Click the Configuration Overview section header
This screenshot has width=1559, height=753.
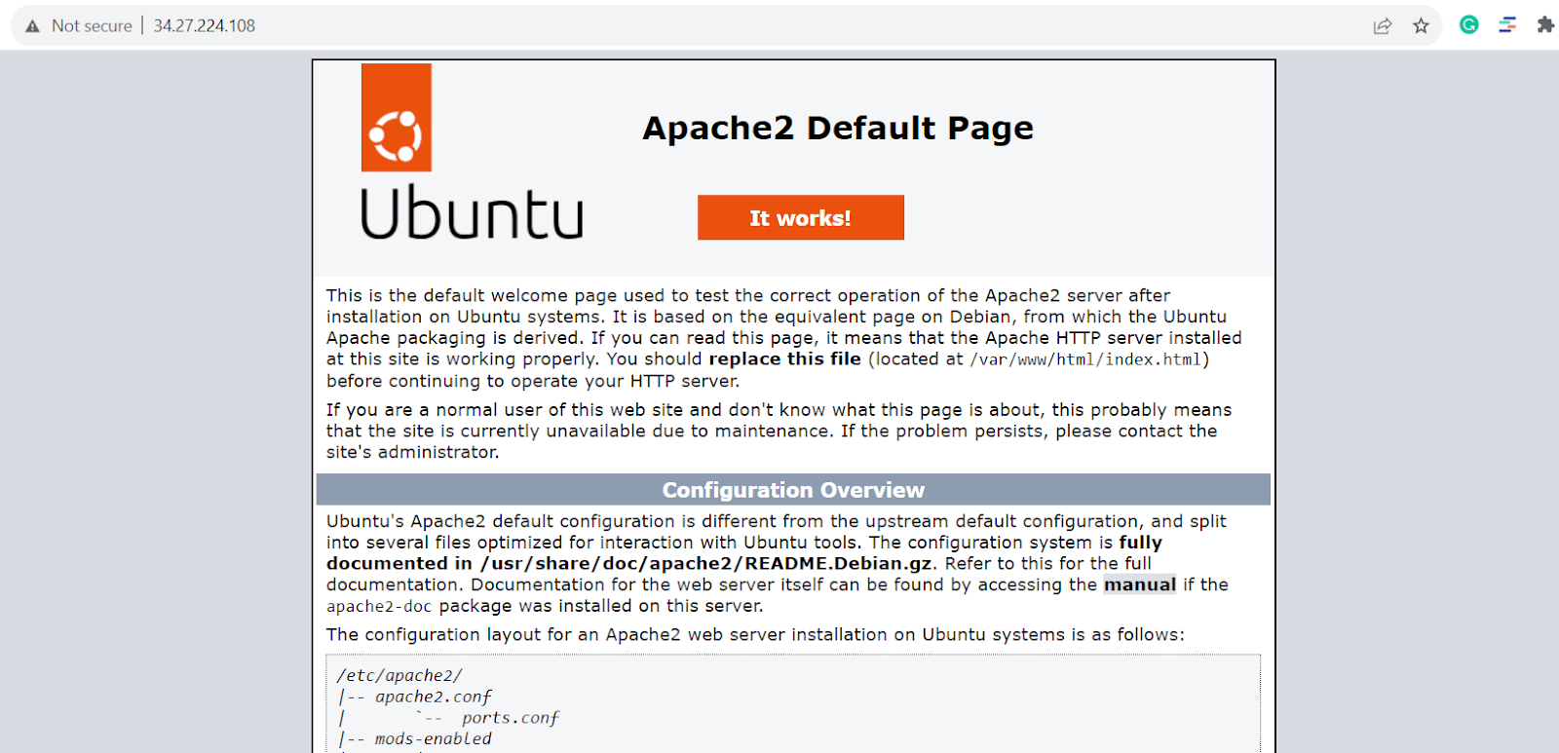pyautogui.click(x=793, y=490)
